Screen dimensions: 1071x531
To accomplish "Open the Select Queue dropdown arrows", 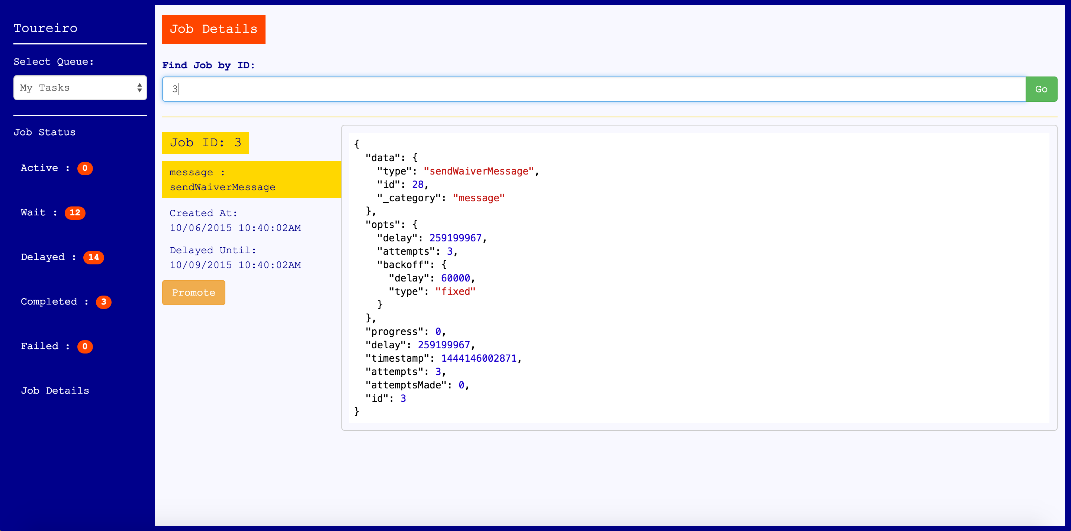I will 140,88.
